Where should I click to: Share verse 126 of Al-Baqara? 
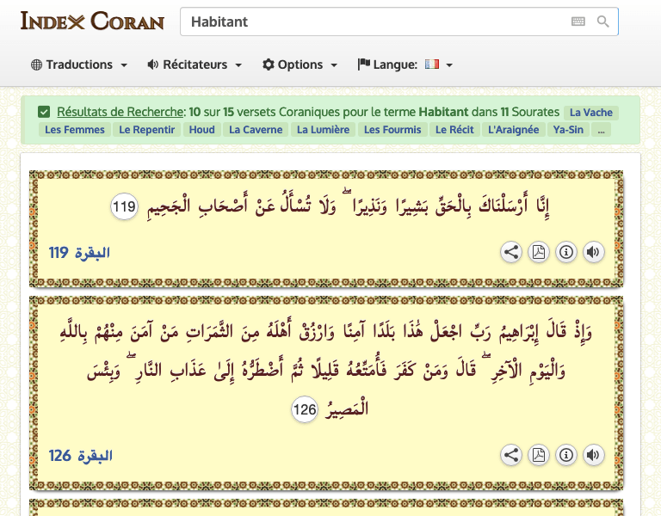(x=511, y=455)
